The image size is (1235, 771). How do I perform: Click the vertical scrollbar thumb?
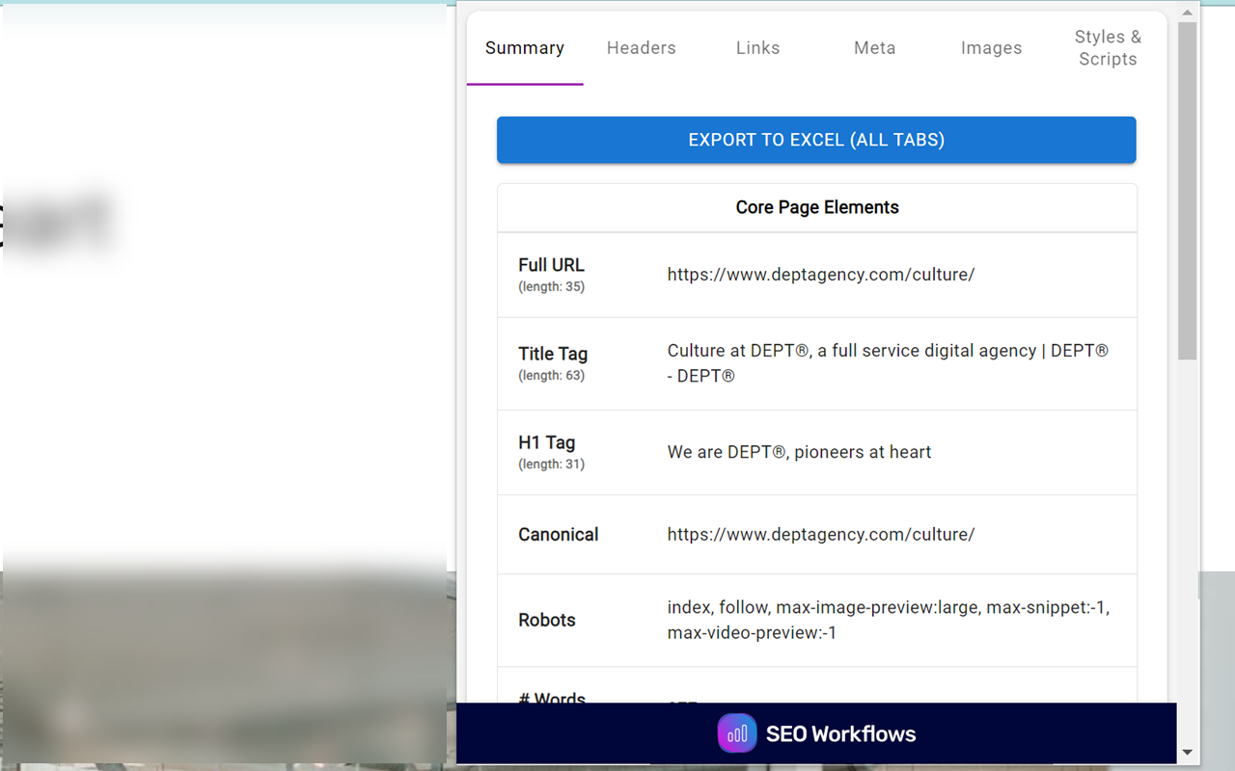click(x=1188, y=191)
